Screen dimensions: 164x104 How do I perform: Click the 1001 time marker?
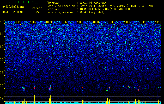tap(17, 22)
